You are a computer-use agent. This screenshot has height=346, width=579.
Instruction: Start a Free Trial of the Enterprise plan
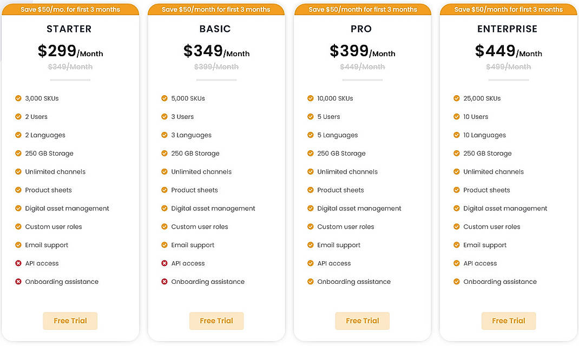coord(508,321)
